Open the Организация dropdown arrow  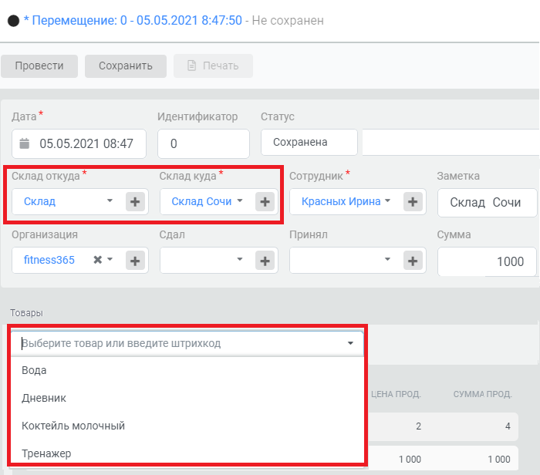click(110, 259)
